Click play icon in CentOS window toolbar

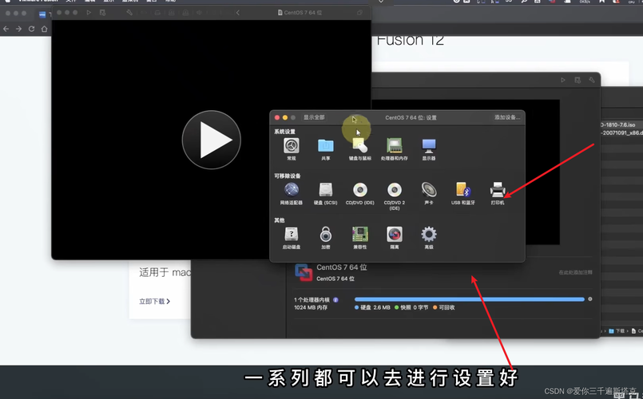[89, 13]
